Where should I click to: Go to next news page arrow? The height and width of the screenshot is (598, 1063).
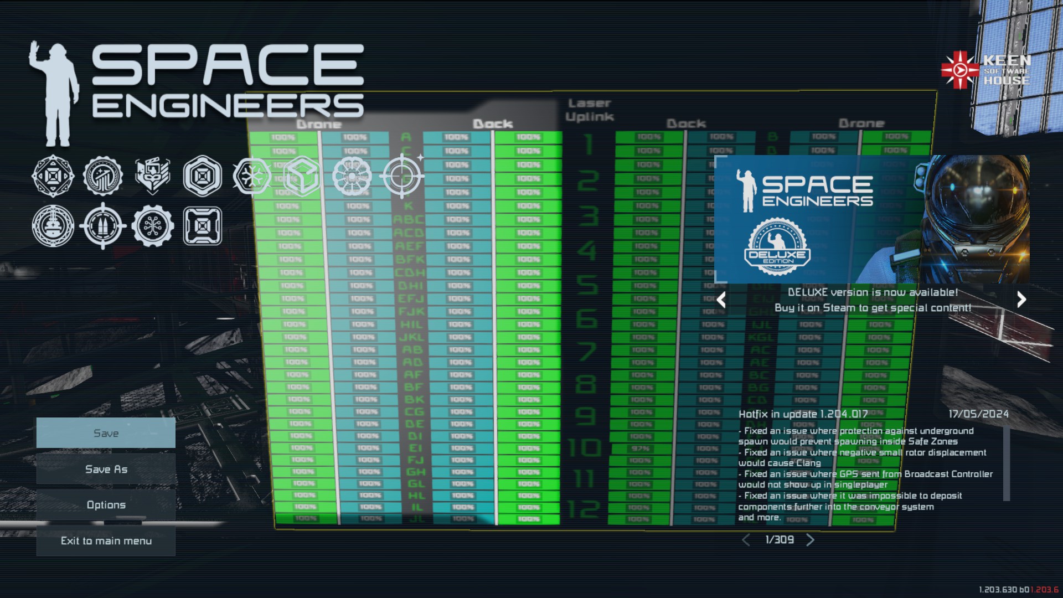[811, 540]
